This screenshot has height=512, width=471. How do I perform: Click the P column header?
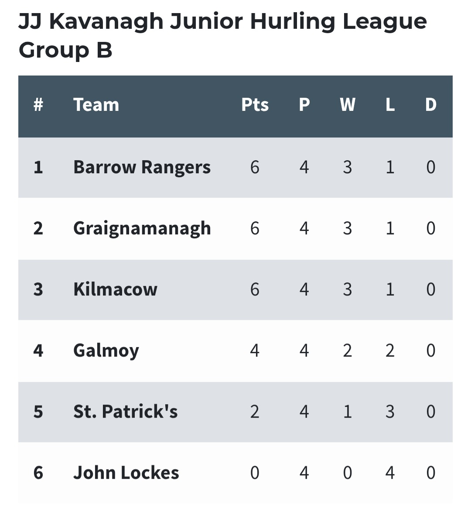[304, 105]
